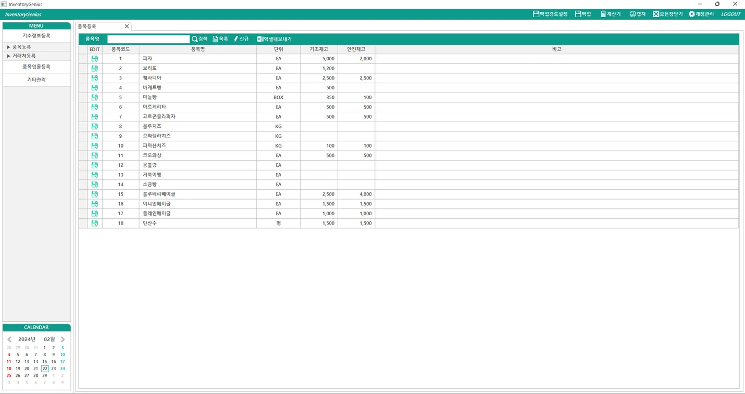745x394 pixels.
Task: Click the save icon for 크로와상 row
Action: (95, 155)
